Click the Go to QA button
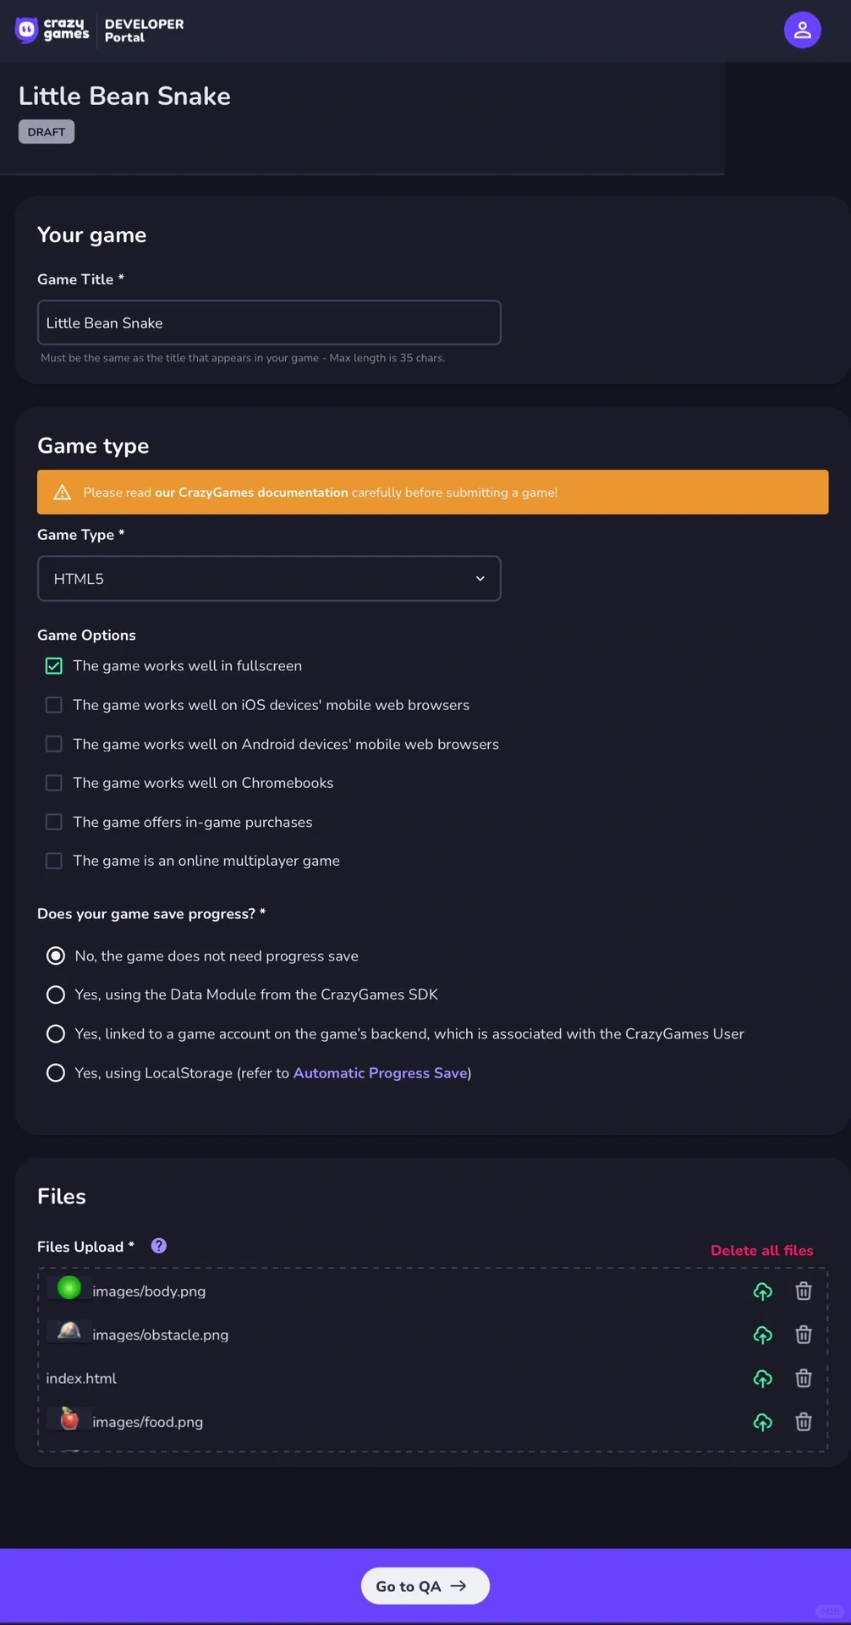851x1625 pixels. coord(425,1586)
